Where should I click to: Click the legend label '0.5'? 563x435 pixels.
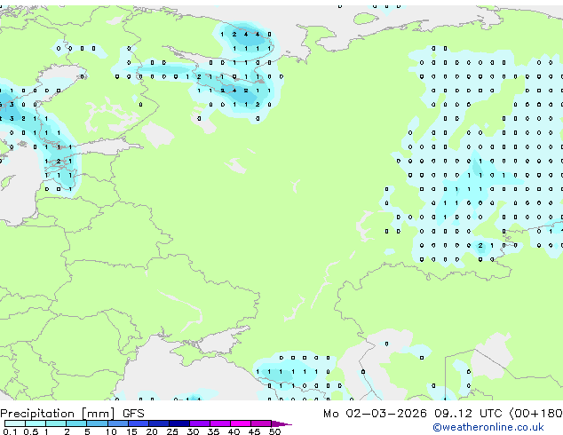tap(31, 431)
